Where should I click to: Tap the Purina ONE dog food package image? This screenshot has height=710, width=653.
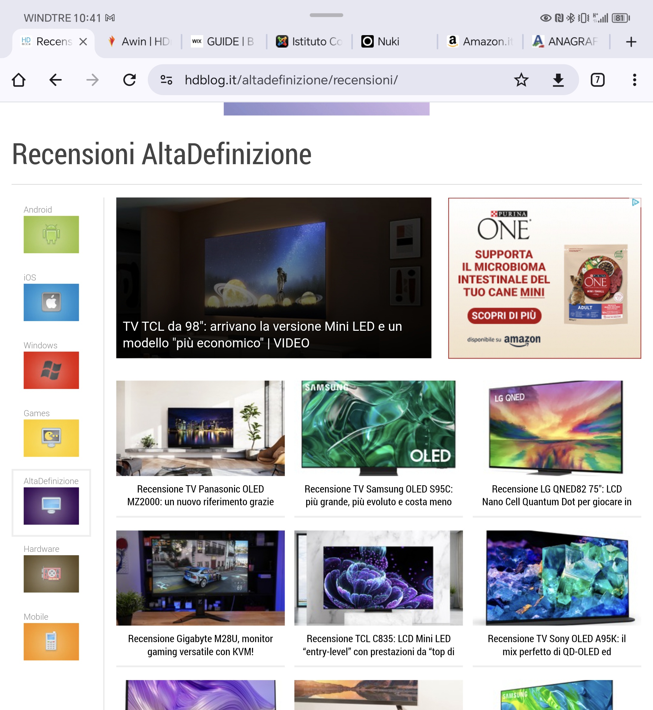pyautogui.click(x=596, y=284)
